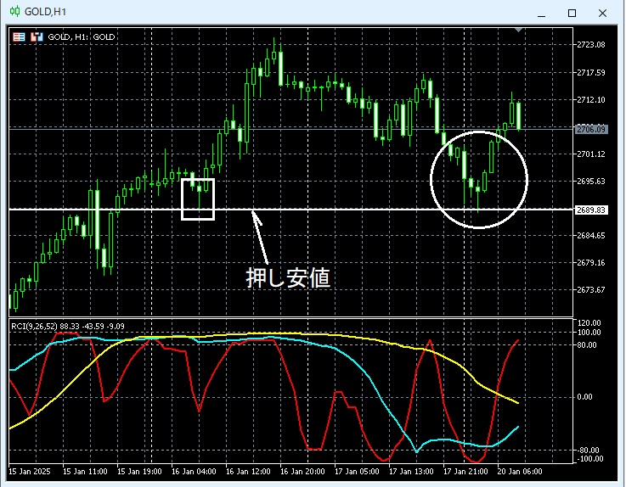Click the 'GOLD, H1: GOLD' chart label
The image size is (626, 487).
(82, 37)
